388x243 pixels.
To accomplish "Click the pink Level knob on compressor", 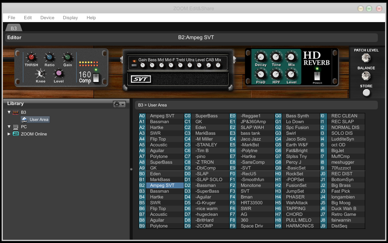I will pos(59,74).
